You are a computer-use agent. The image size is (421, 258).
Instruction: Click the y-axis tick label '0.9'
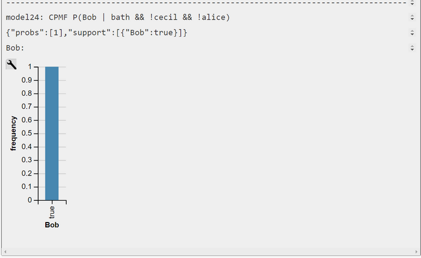click(x=26, y=80)
